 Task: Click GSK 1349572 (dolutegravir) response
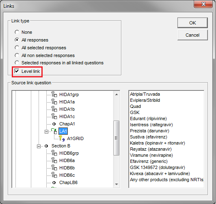(158, 167)
